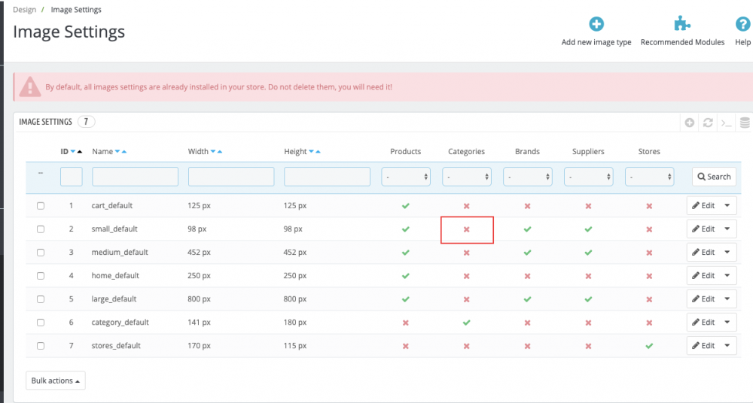The height and width of the screenshot is (403, 753).
Task: Export to SQL Manager database icon
Action: [745, 123]
